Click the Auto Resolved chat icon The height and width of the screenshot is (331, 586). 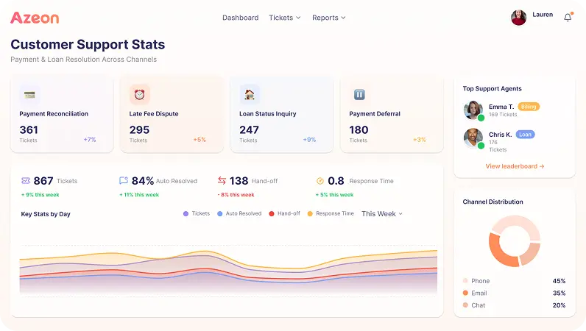124,180
